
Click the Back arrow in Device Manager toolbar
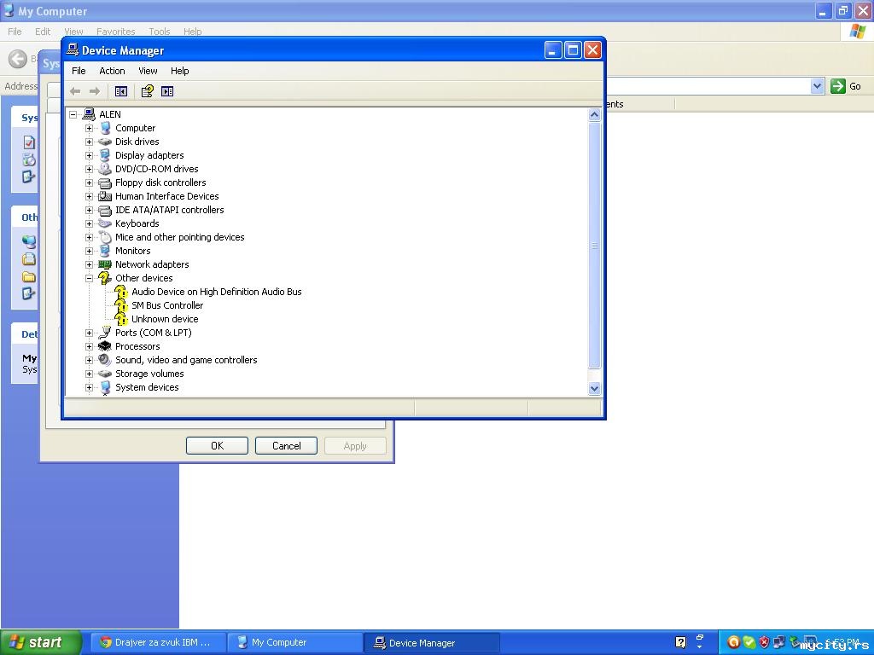(x=75, y=91)
